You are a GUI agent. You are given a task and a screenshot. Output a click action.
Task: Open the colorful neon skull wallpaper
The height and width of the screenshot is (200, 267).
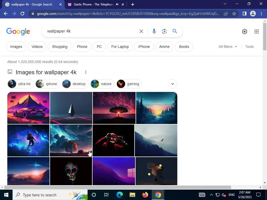pyautogui.click(x=71, y=171)
